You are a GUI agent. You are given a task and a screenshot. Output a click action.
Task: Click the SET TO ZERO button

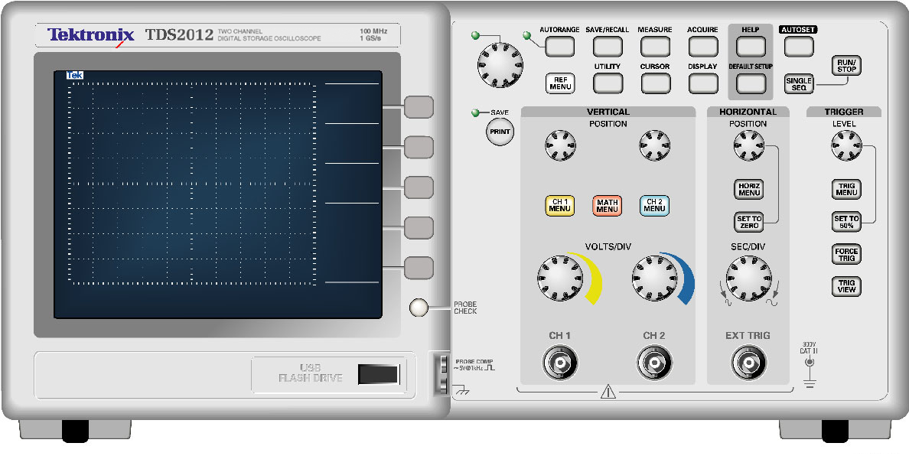749,222
